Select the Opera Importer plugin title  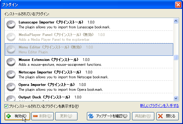[x=47, y=84]
